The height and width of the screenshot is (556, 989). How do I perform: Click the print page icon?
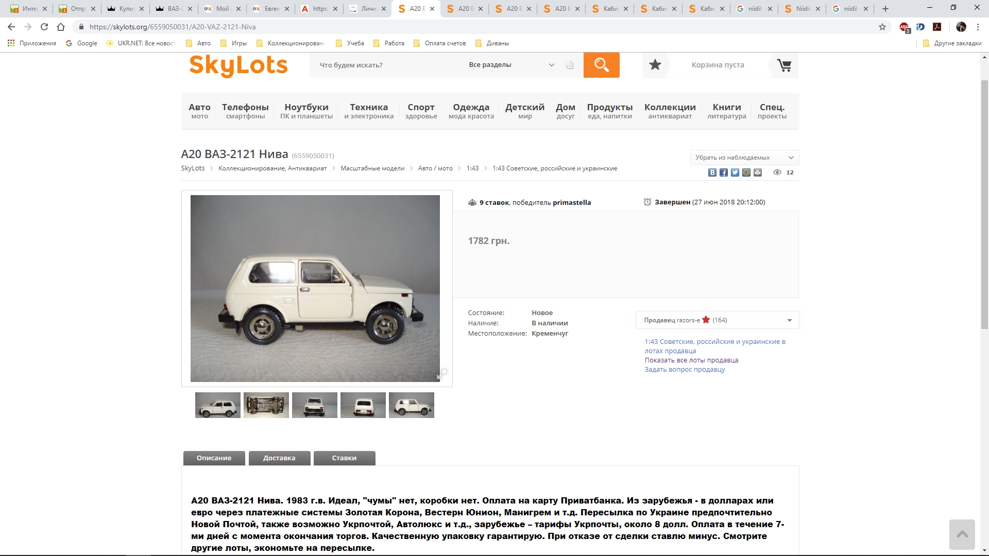pos(757,172)
